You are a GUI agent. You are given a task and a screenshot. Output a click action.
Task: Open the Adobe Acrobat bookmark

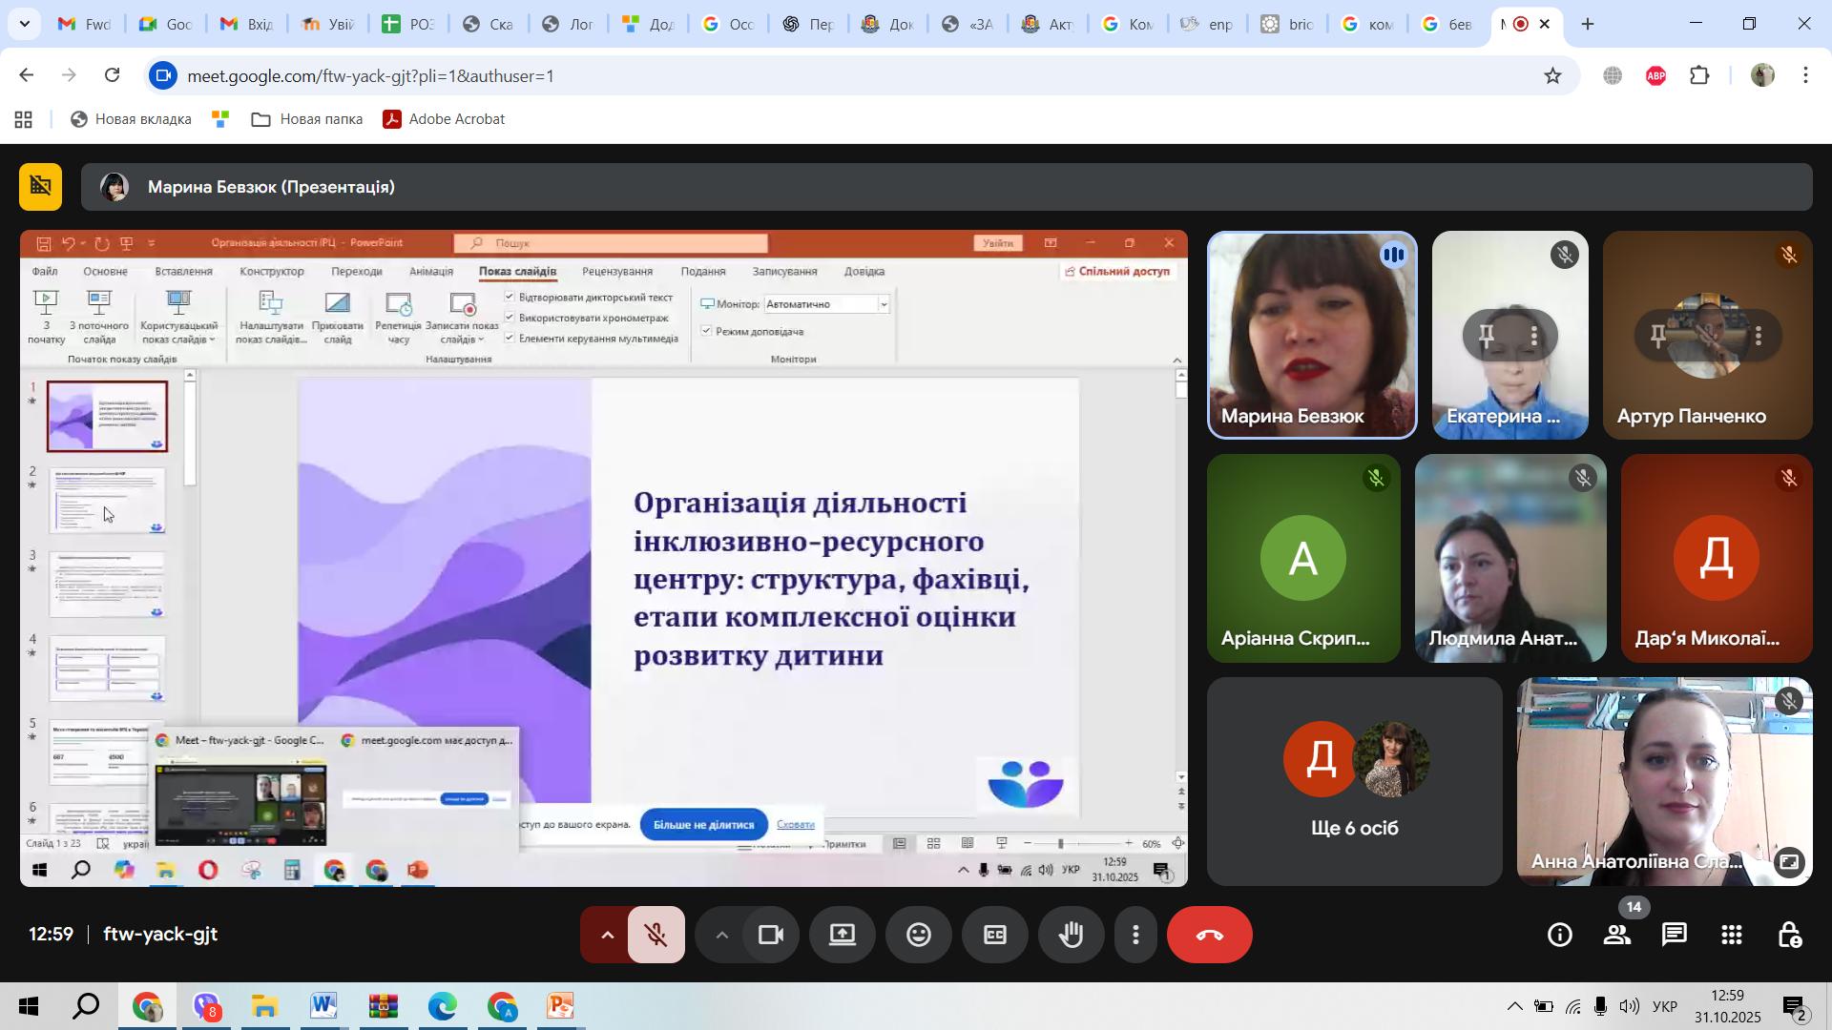coord(444,119)
